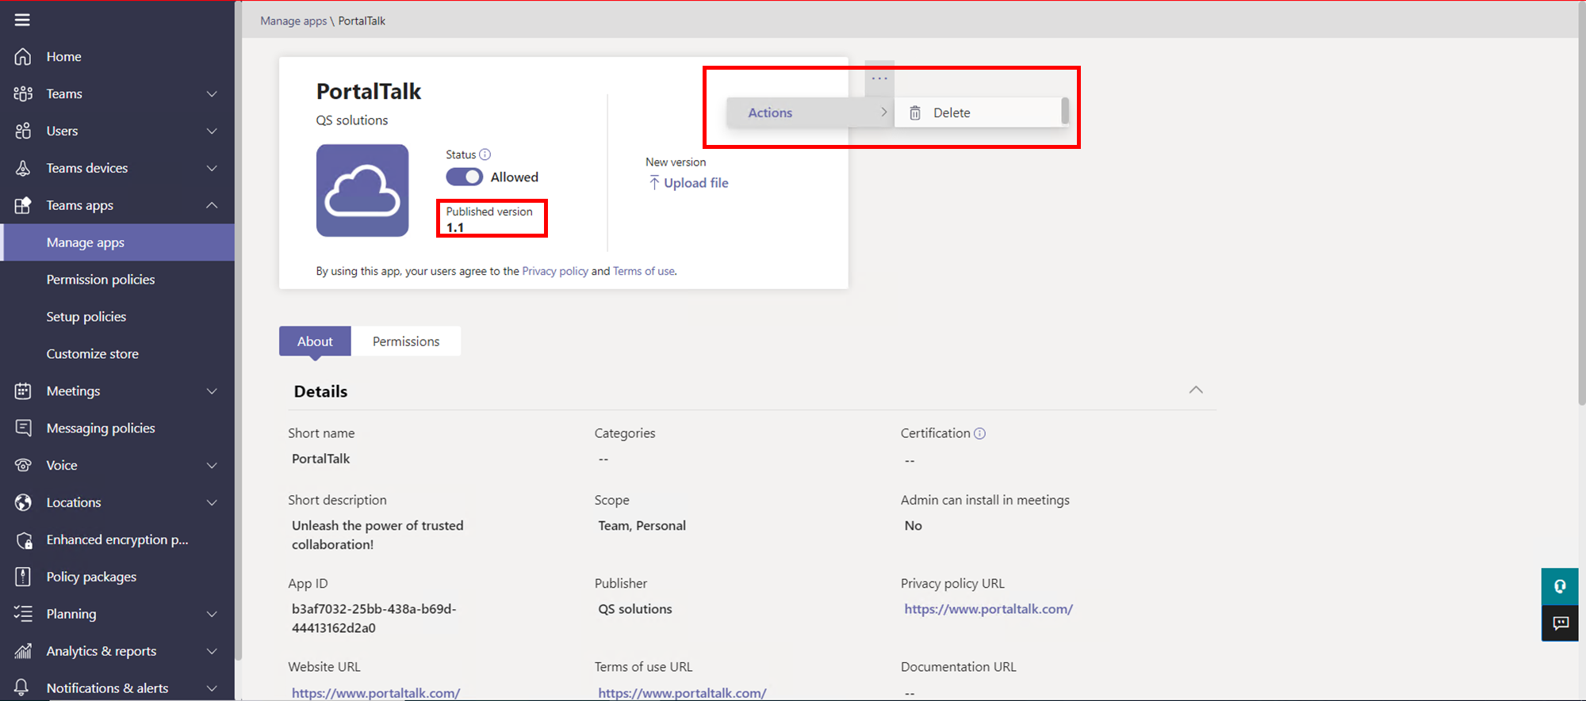This screenshot has height=701, width=1586.
Task: Select Manage apps in sidebar
Action: pos(117,242)
